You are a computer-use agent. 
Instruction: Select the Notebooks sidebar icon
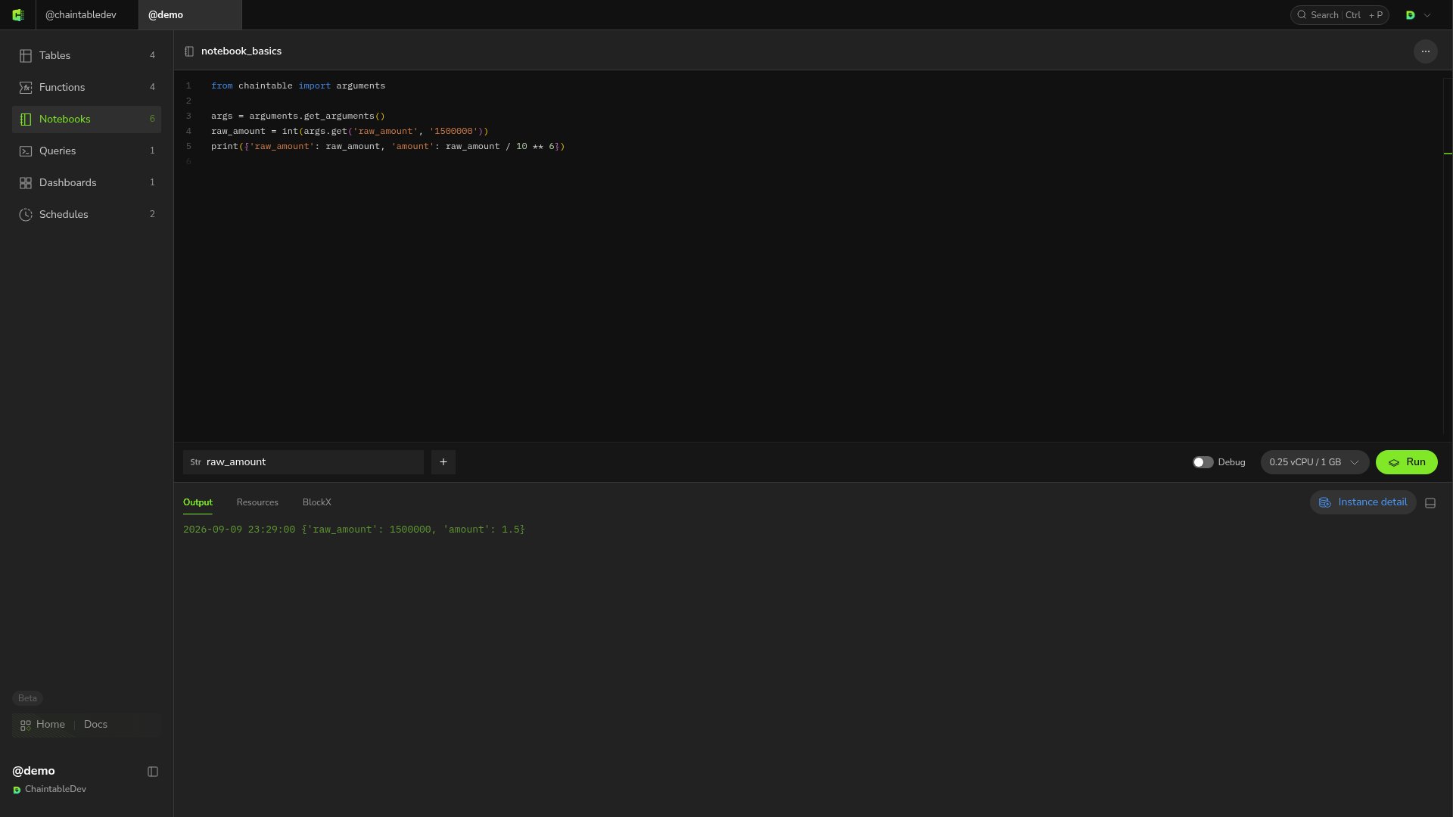tap(26, 120)
